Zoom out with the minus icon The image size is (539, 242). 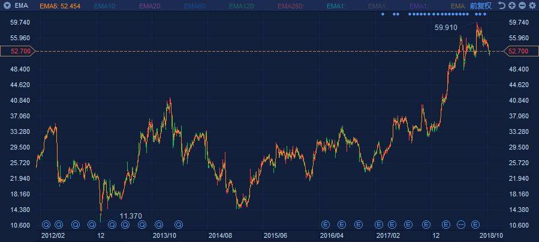click(x=522, y=5)
